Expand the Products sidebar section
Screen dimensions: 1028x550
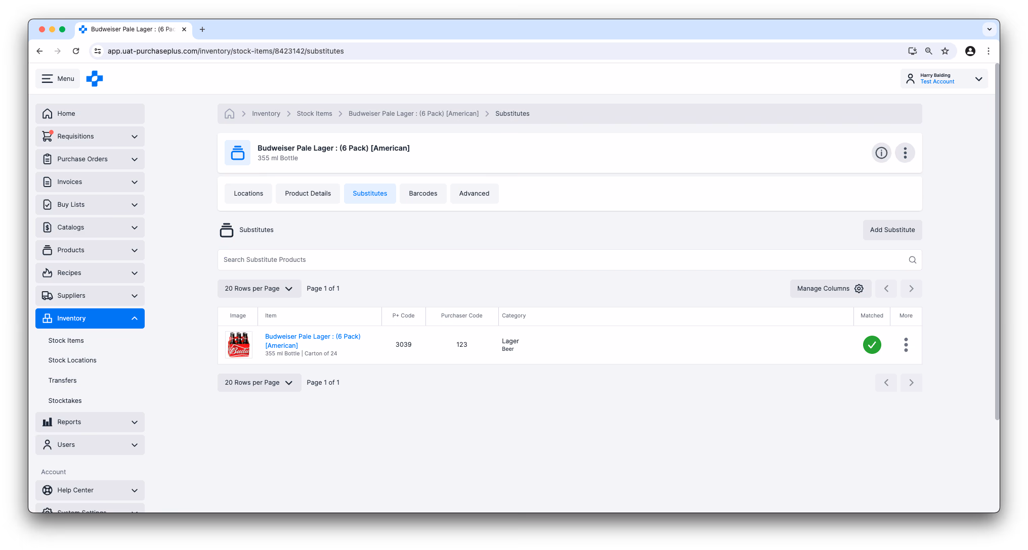tap(90, 250)
